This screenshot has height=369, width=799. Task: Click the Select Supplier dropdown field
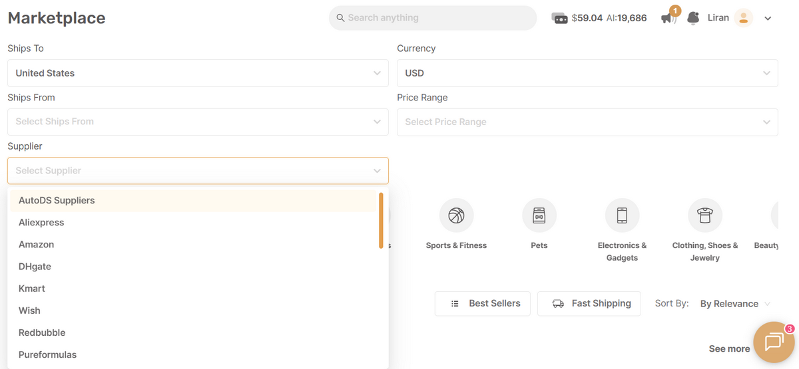(x=198, y=171)
